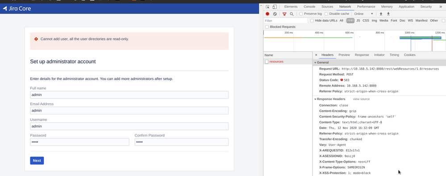Switch to the Elements tab

point(291,7)
